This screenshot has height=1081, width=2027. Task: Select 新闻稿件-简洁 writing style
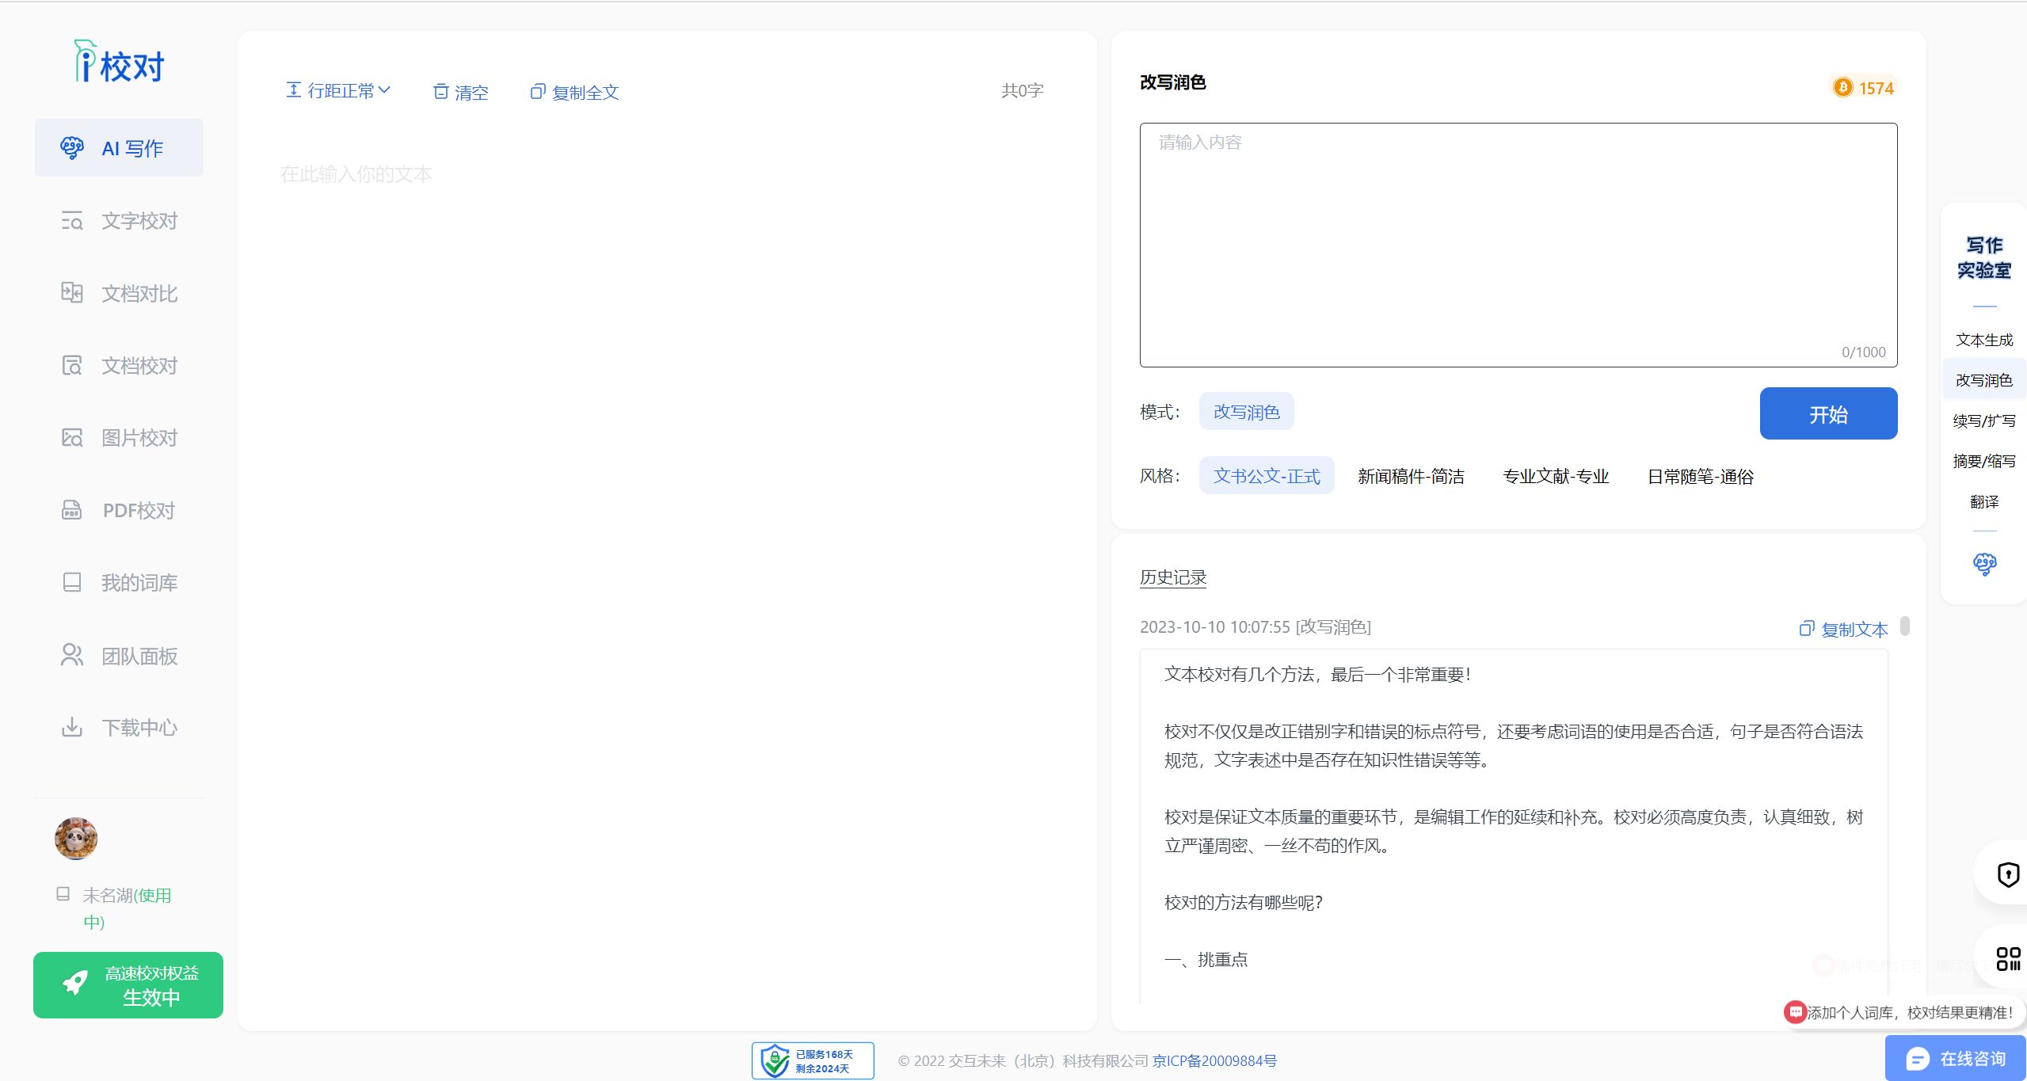click(x=1409, y=475)
